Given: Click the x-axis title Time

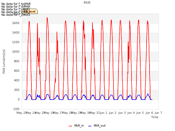Looking at the screenshot, I should pos(155,117).
